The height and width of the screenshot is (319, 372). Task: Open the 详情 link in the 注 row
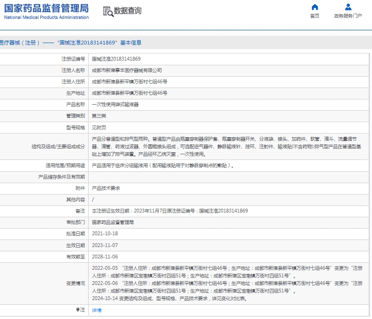[97, 310]
